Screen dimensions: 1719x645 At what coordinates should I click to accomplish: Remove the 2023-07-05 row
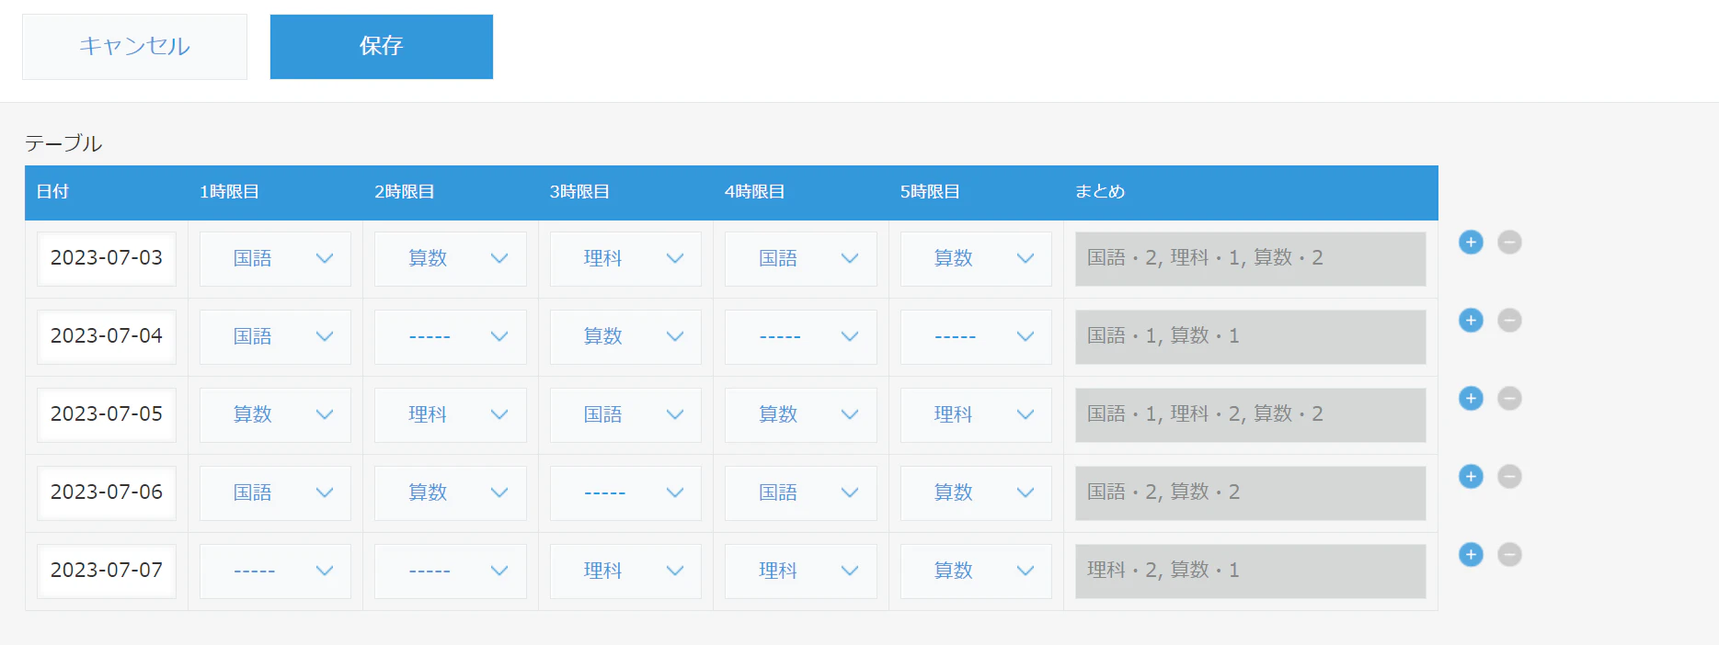(x=1509, y=399)
